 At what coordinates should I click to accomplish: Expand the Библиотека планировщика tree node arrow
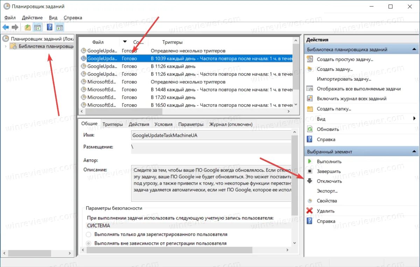pyautogui.click(x=5, y=46)
